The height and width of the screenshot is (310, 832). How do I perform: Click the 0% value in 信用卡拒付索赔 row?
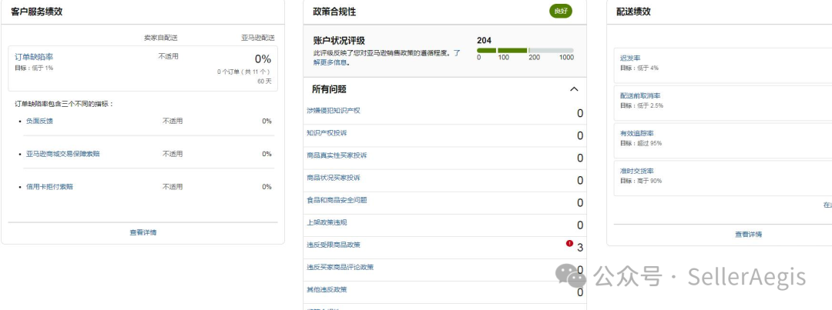(267, 186)
